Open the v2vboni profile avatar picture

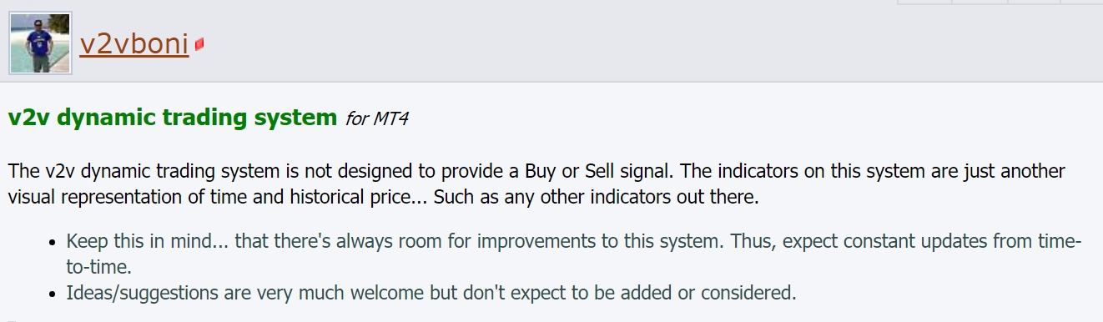(x=41, y=43)
